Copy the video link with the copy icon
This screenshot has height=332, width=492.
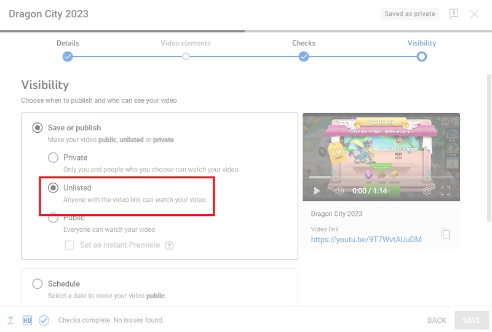point(445,234)
